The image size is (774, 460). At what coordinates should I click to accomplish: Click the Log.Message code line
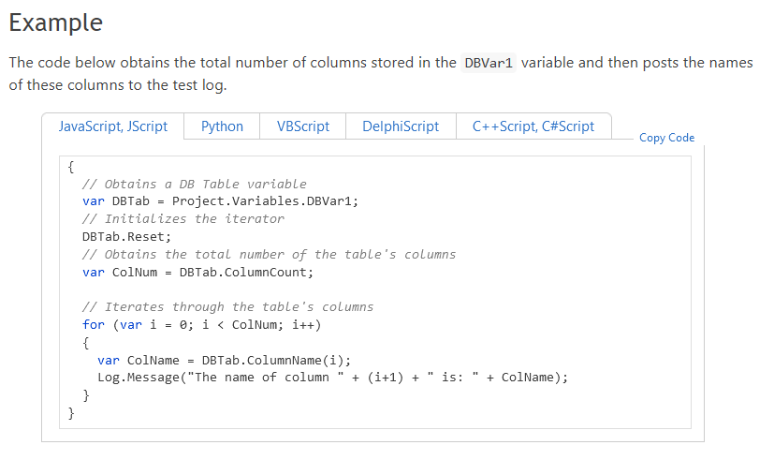[x=332, y=378]
